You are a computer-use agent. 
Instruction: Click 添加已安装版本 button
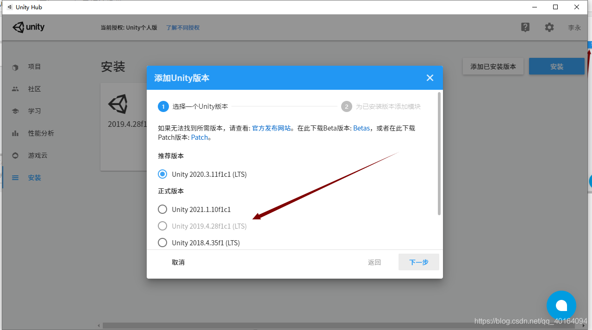click(493, 67)
